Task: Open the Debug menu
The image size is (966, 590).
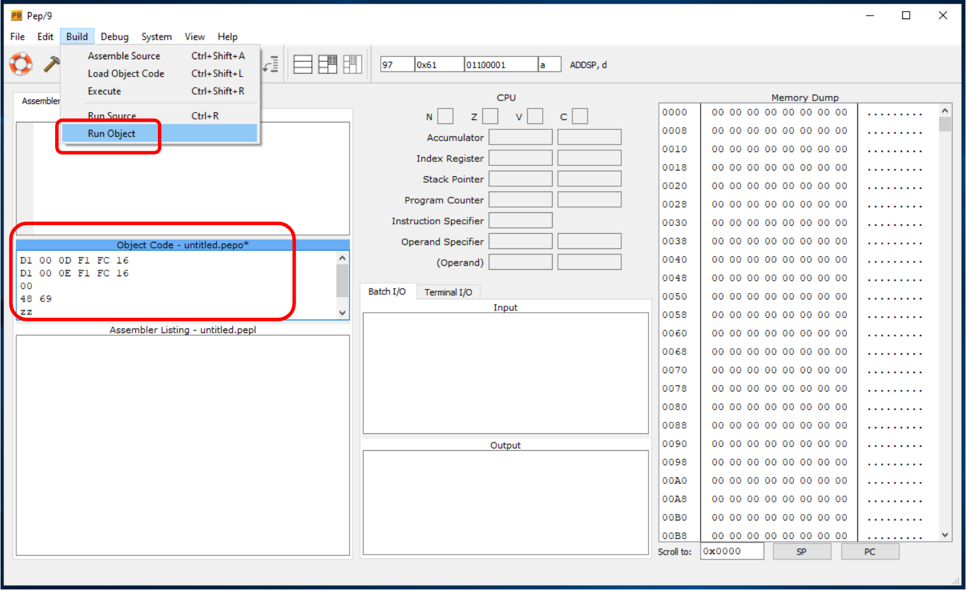Action: [114, 37]
